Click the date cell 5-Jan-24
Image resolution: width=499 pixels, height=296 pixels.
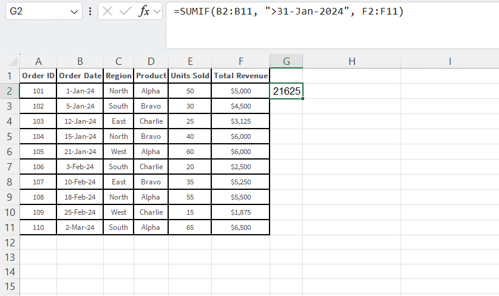point(80,106)
